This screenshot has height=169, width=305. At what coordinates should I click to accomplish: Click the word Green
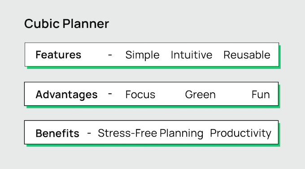(x=200, y=95)
